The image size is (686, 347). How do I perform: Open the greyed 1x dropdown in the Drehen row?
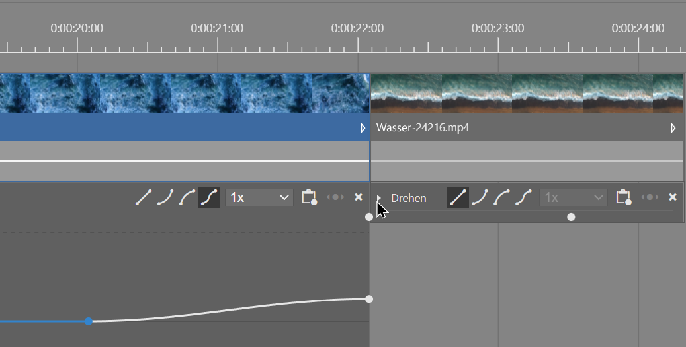(574, 198)
